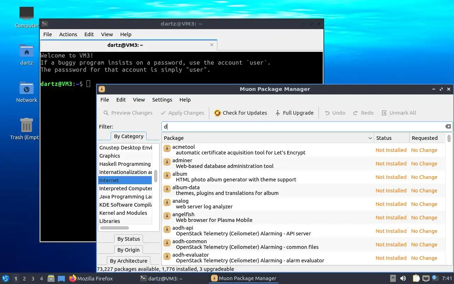
Task: Open the clipboard tray icon
Action: click(416, 278)
